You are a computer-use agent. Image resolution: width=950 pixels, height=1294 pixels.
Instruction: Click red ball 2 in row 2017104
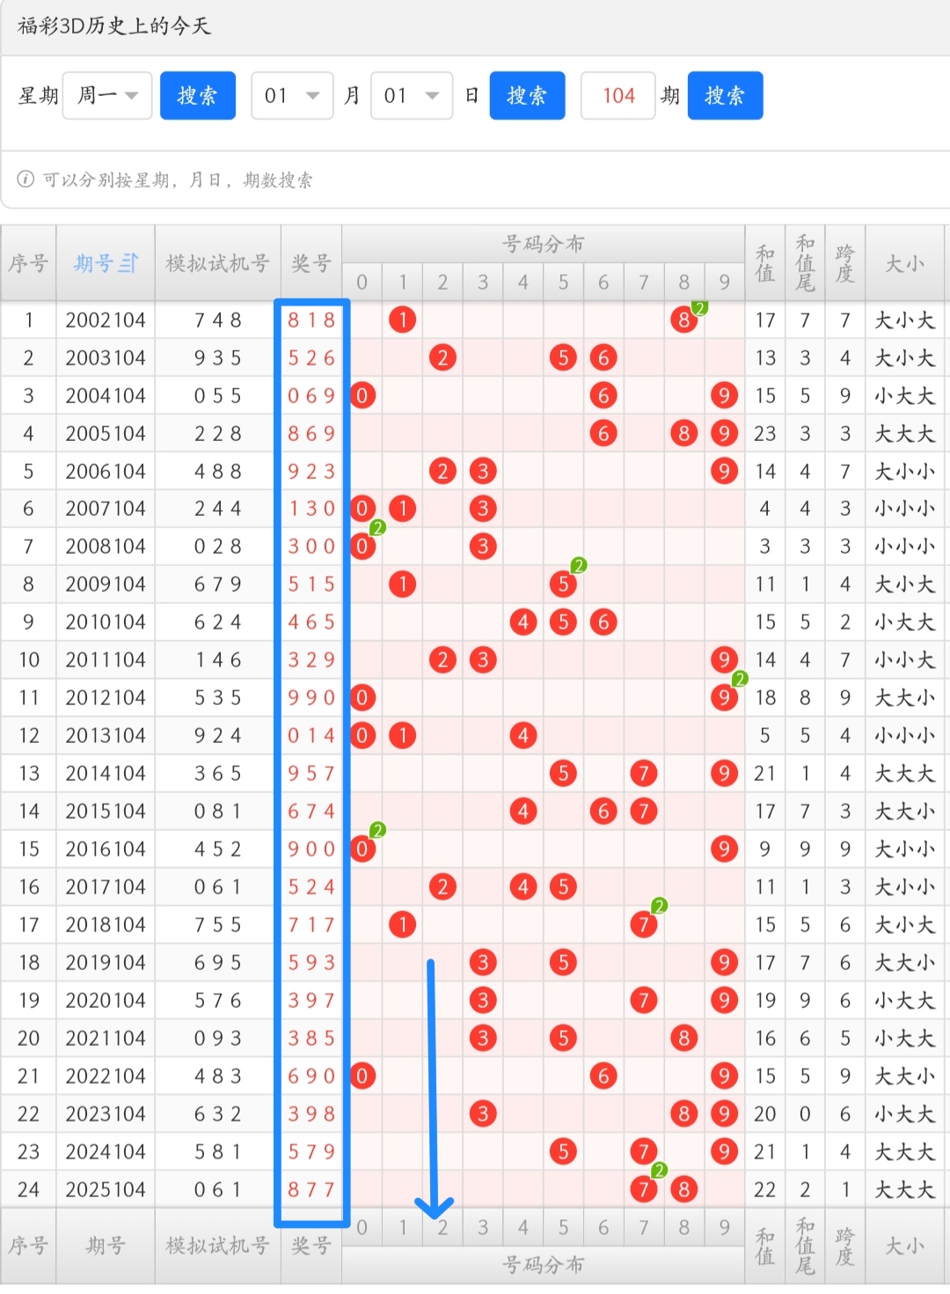click(442, 886)
